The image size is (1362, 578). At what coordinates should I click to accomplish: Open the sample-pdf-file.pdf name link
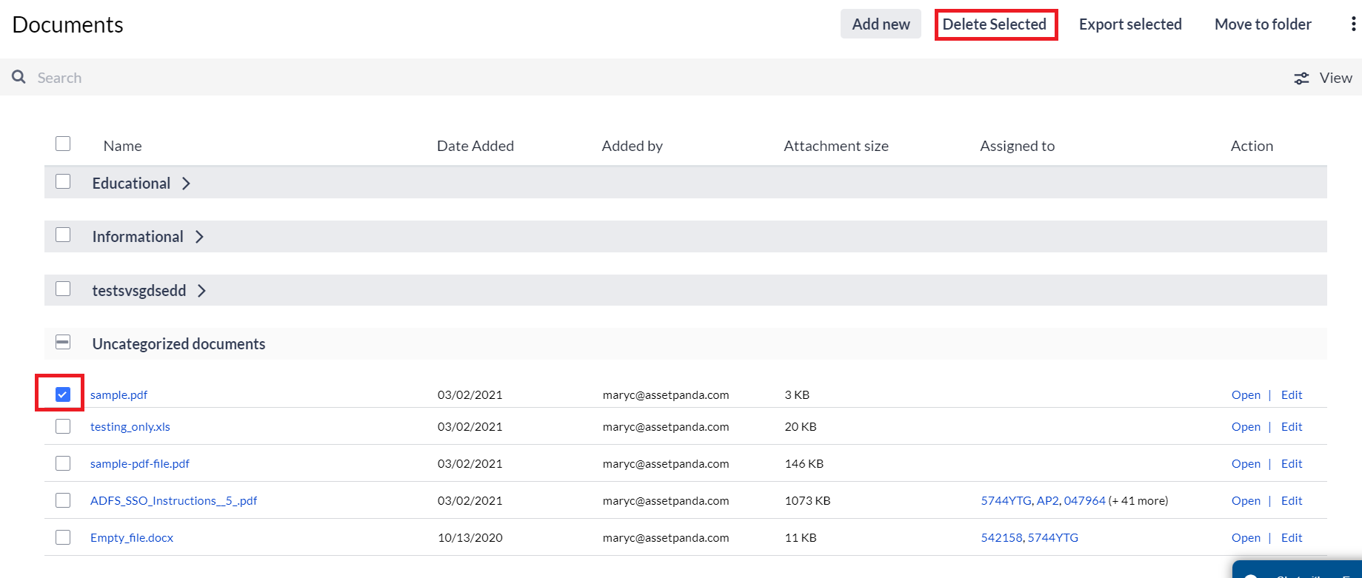coord(140,463)
